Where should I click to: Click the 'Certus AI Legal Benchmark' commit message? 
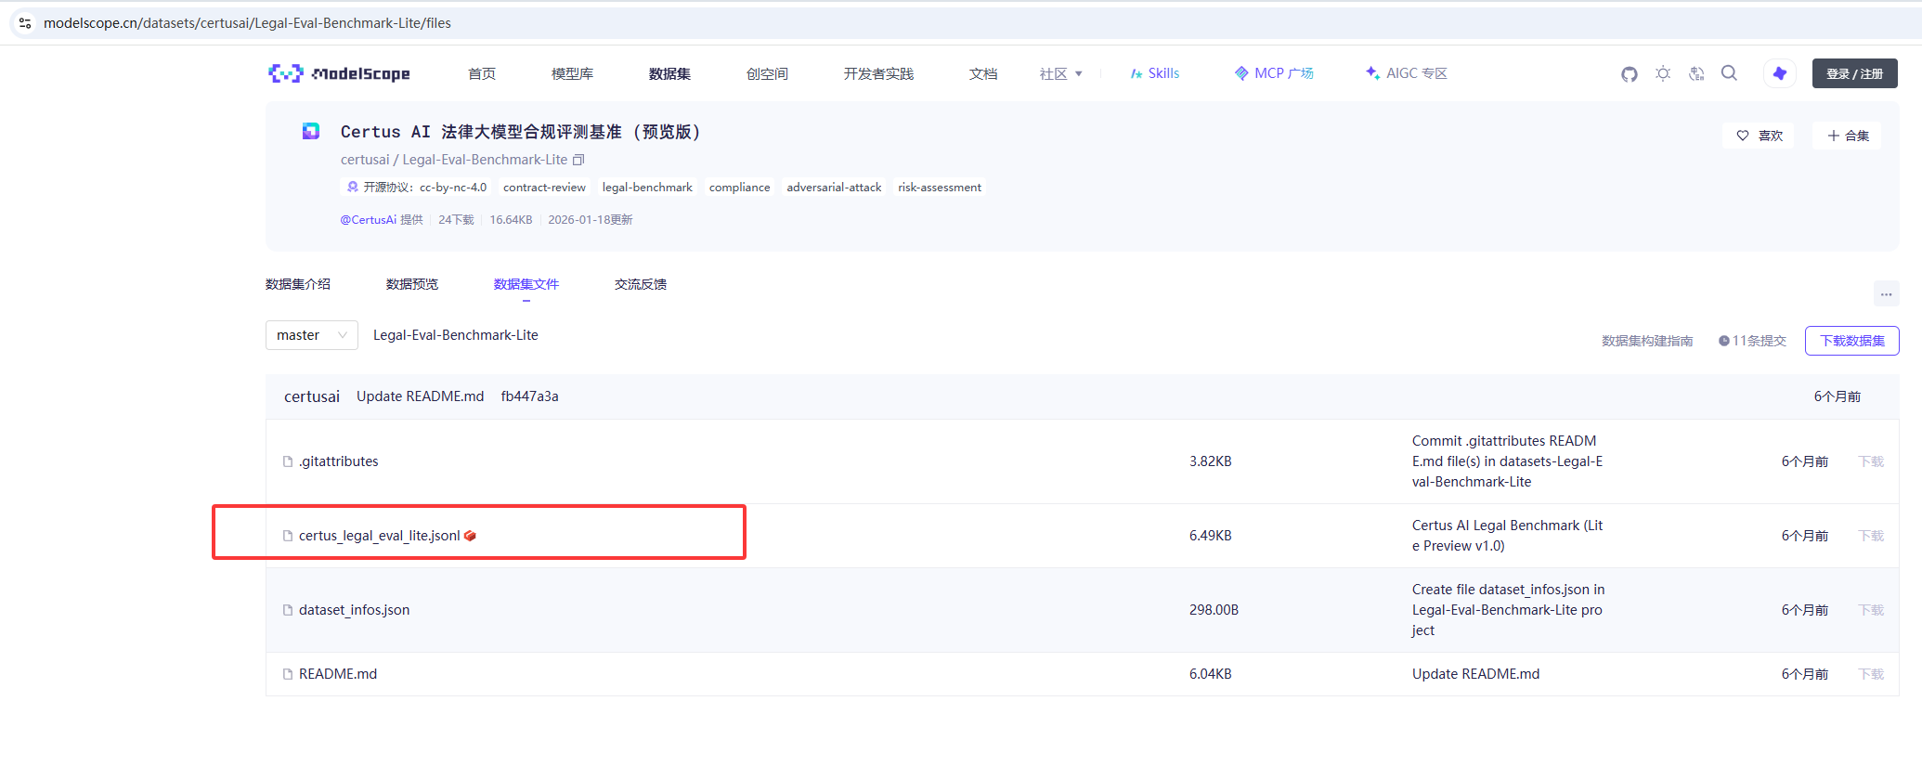click(1507, 536)
